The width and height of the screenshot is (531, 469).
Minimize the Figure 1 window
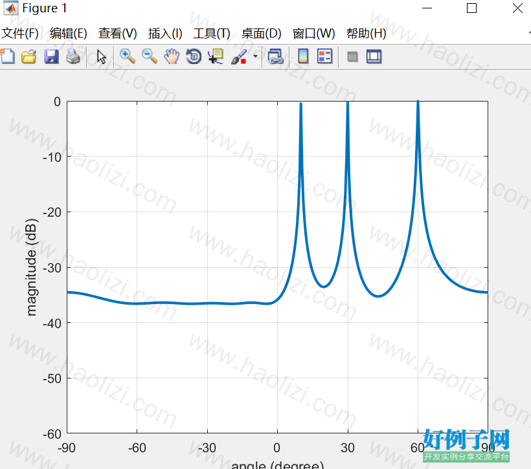point(427,8)
